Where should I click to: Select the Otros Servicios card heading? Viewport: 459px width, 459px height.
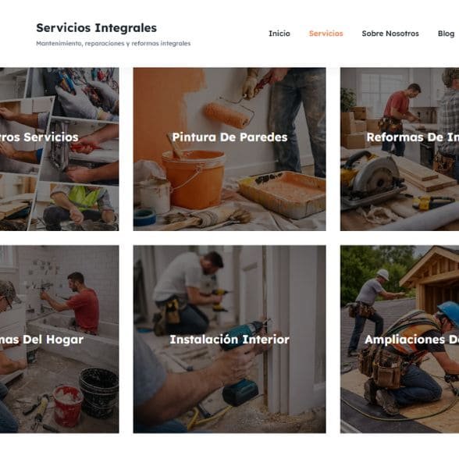click(x=39, y=137)
